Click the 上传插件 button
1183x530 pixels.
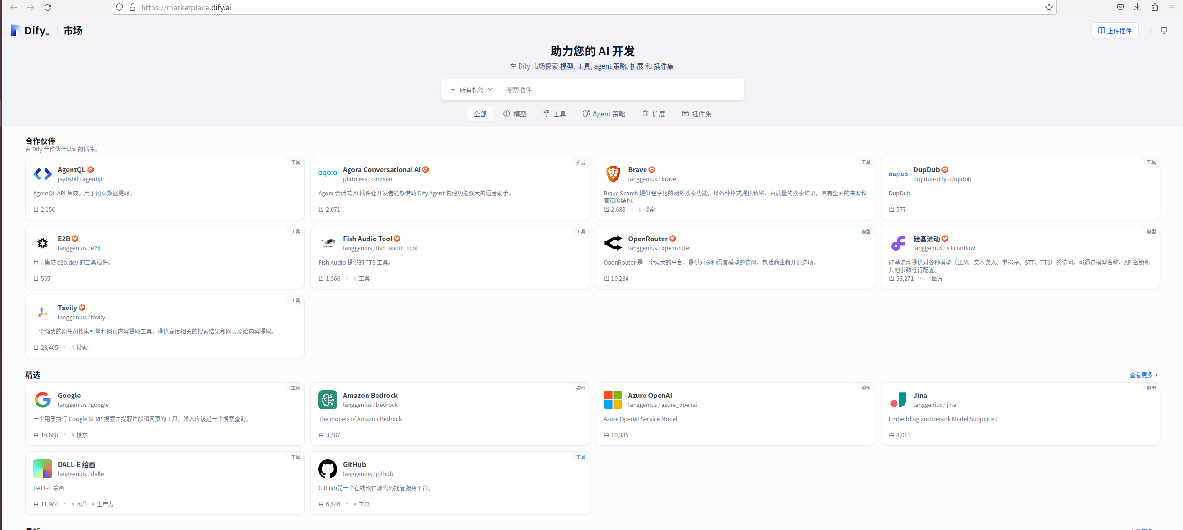(1115, 31)
